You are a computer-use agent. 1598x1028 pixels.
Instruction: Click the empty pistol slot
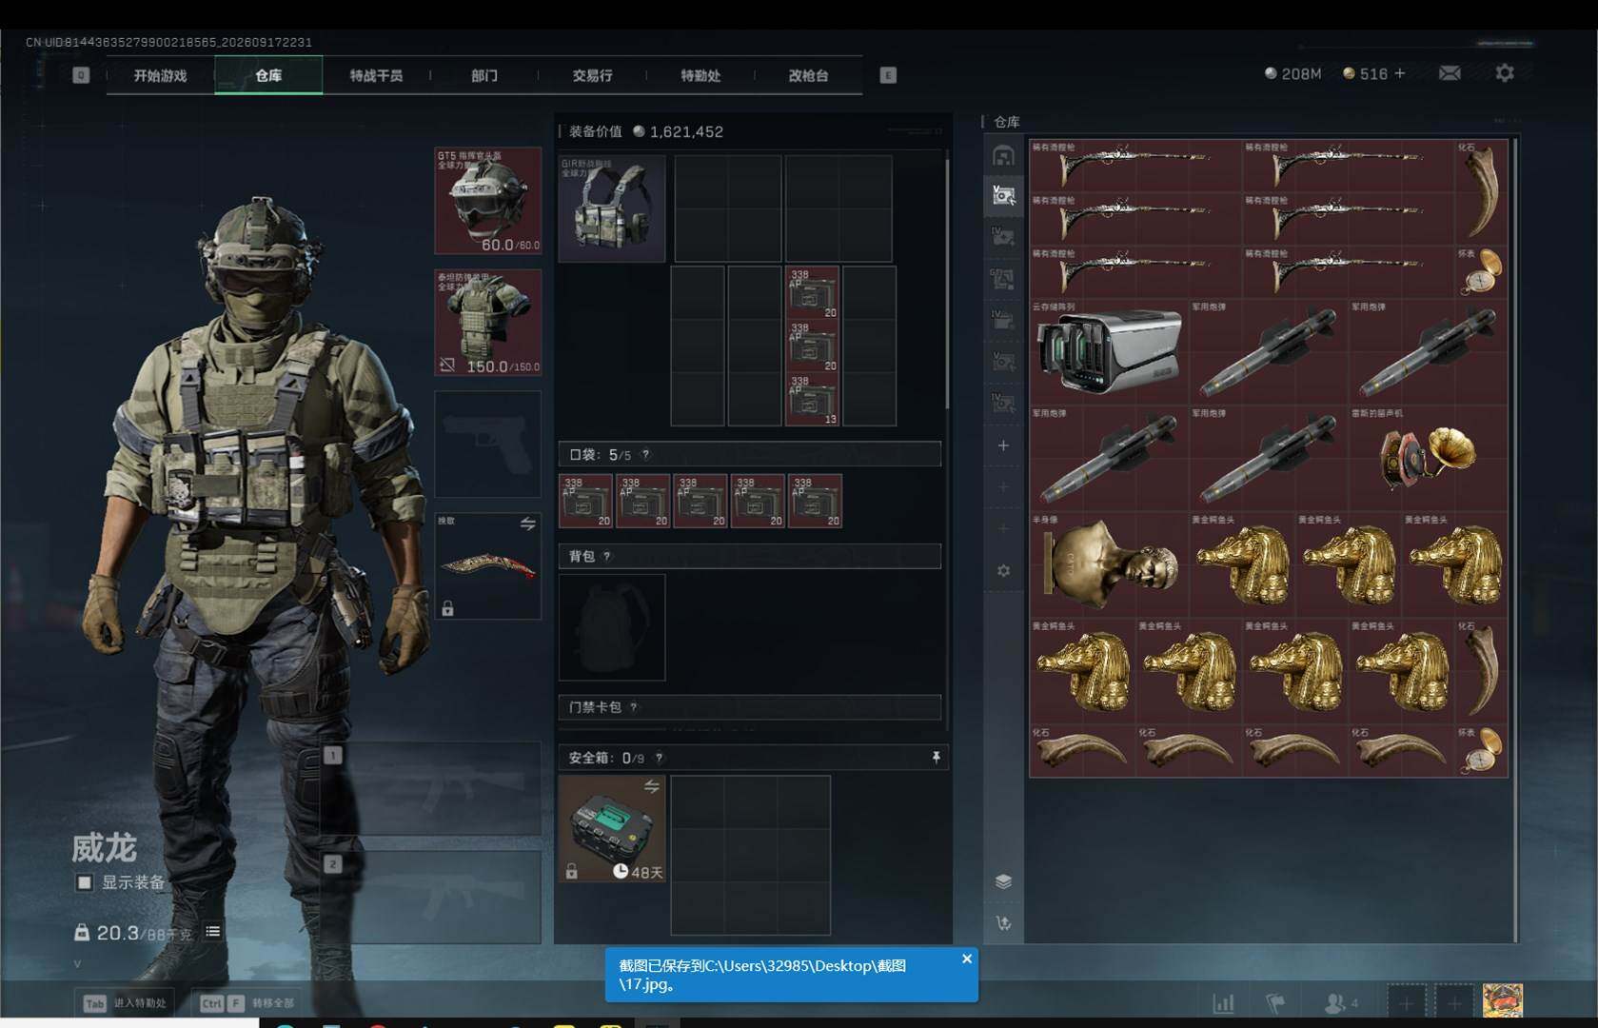pyautogui.click(x=488, y=445)
